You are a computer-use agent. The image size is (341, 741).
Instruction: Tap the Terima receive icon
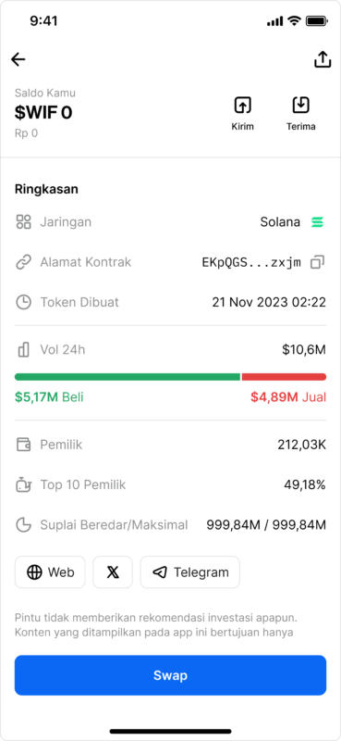pos(300,105)
